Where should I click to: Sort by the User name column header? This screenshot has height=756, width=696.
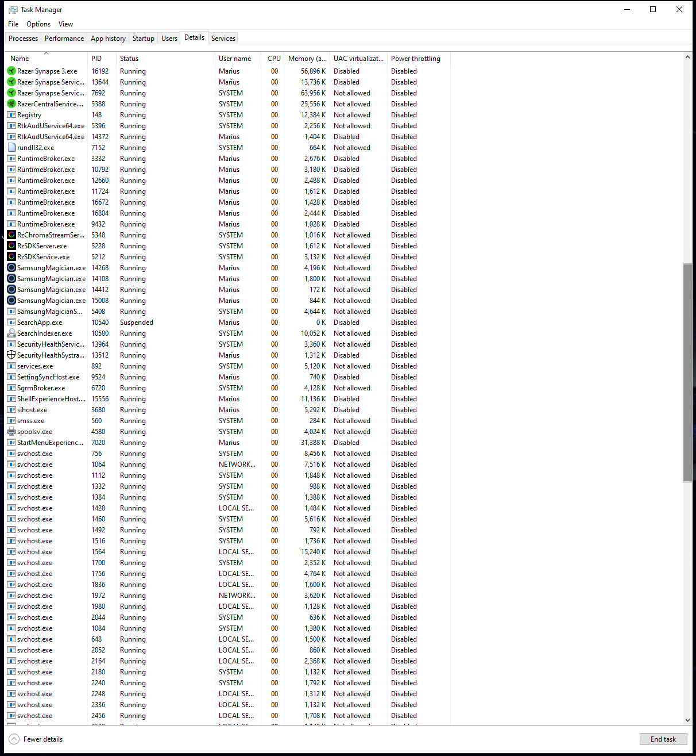pos(238,58)
